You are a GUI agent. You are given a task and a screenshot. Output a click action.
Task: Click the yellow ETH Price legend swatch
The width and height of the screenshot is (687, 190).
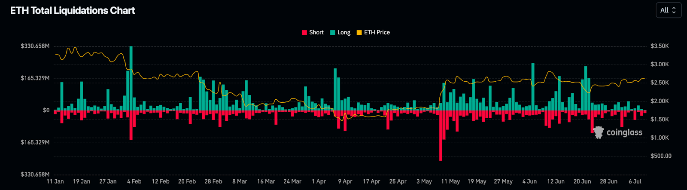pyautogui.click(x=359, y=33)
